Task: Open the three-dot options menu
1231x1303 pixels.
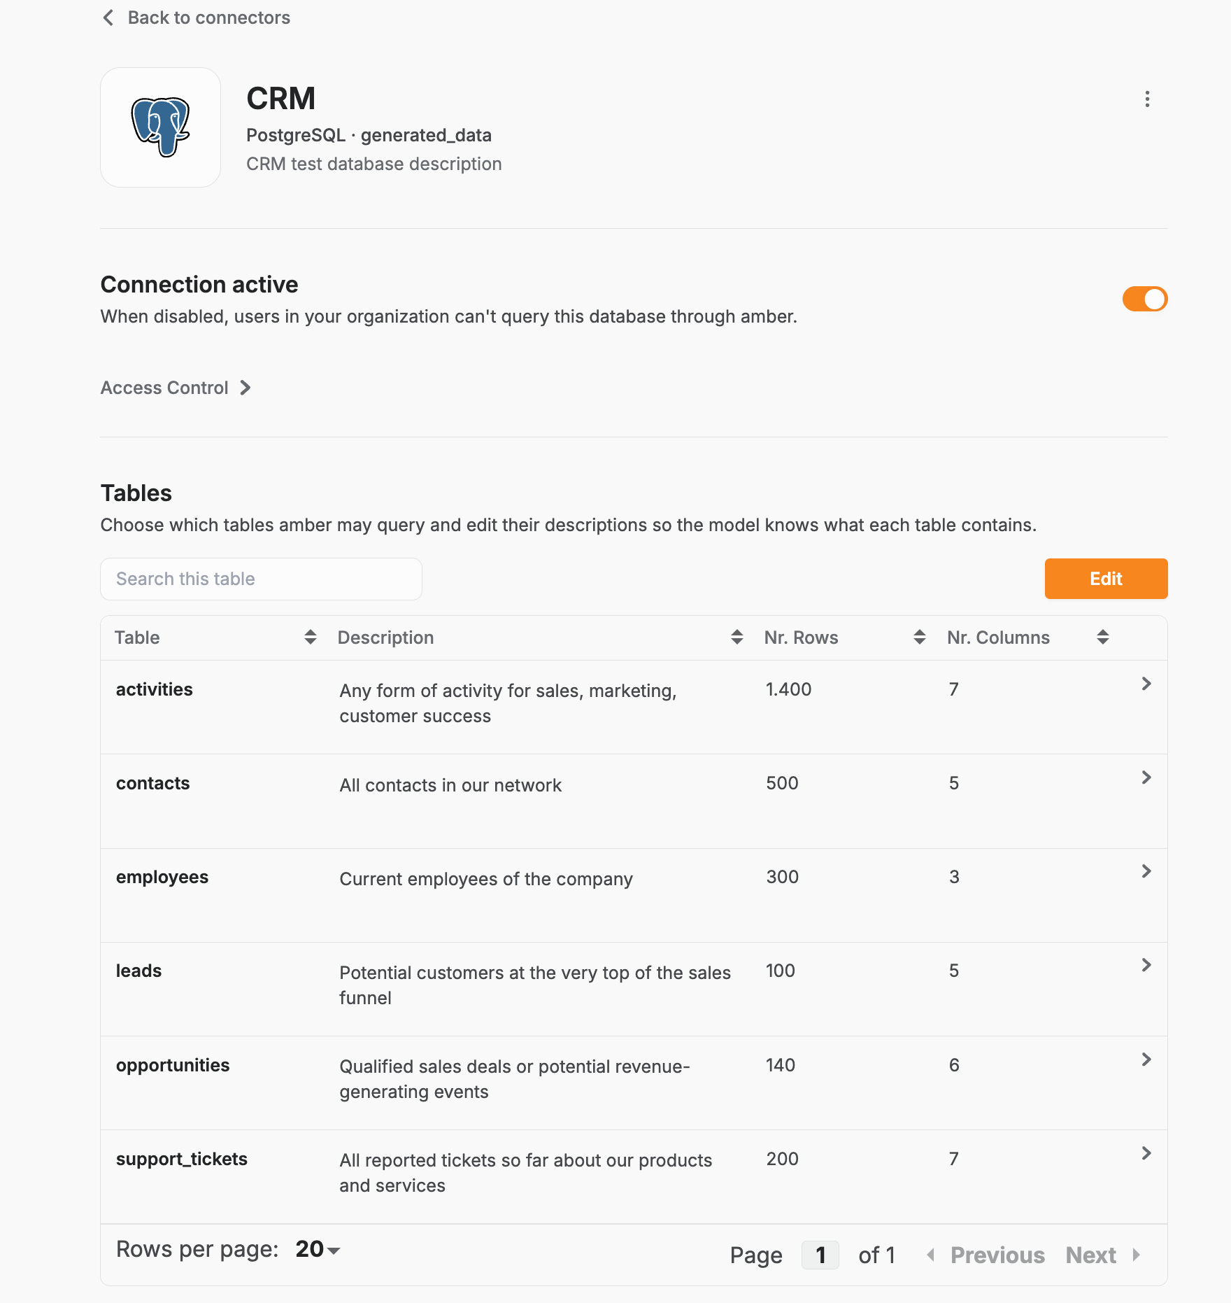Action: point(1147,99)
